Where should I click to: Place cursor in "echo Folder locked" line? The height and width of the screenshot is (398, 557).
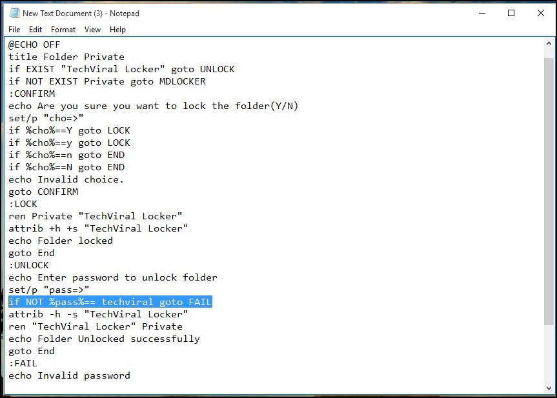[x=61, y=241]
